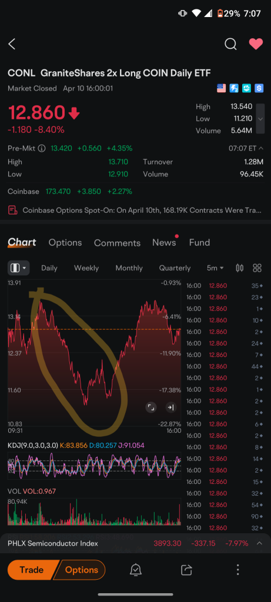271x602 pixels.
Task: Tap the Wi-Fi status icon
Action: [x=196, y=14]
